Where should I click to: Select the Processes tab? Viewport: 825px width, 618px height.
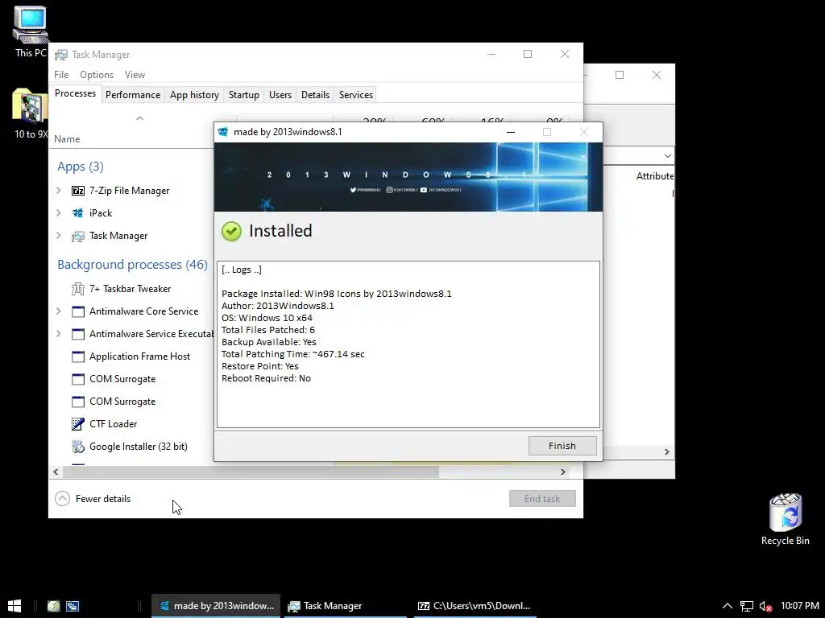coord(75,93)
